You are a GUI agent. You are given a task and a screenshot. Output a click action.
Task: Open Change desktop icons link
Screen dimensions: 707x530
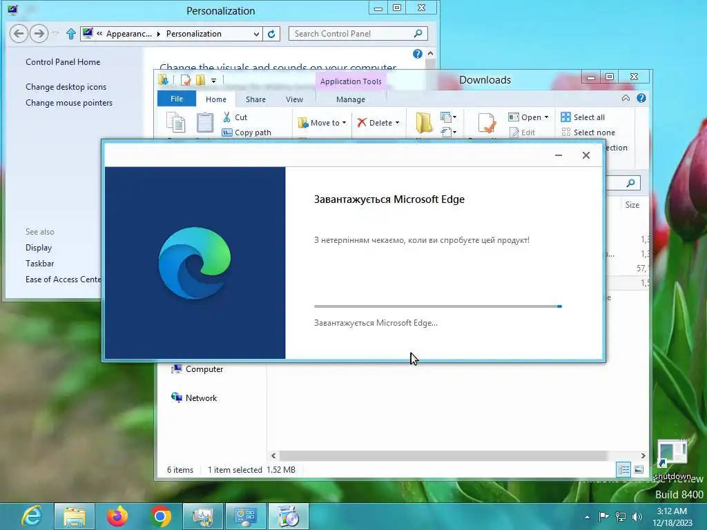[66, 87]
